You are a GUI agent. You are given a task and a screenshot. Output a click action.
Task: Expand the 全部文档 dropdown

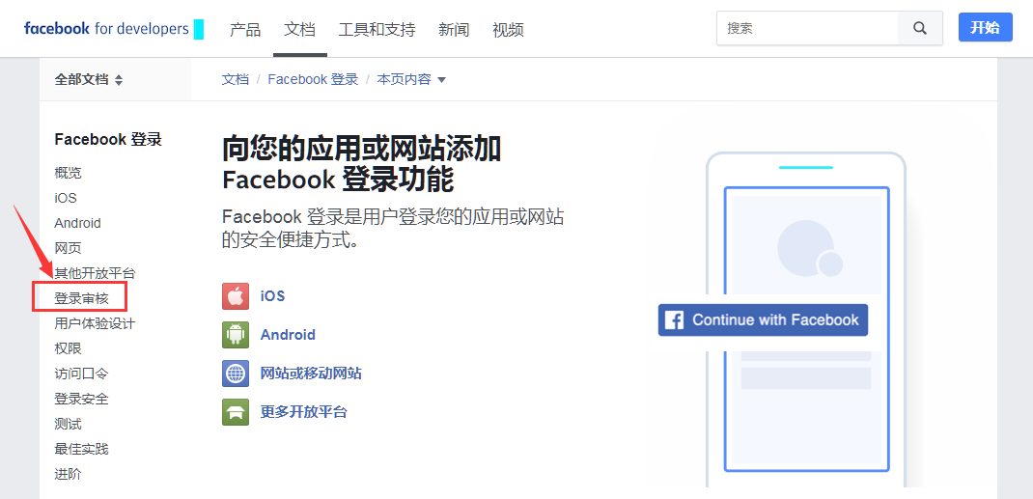coord(89,80)
